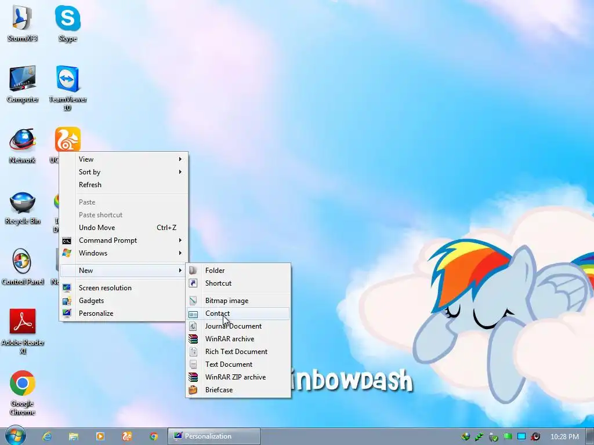Switch to the Personalization taskbar window
The width and height of the screenshot is (594, 445).
coord(214,436)
